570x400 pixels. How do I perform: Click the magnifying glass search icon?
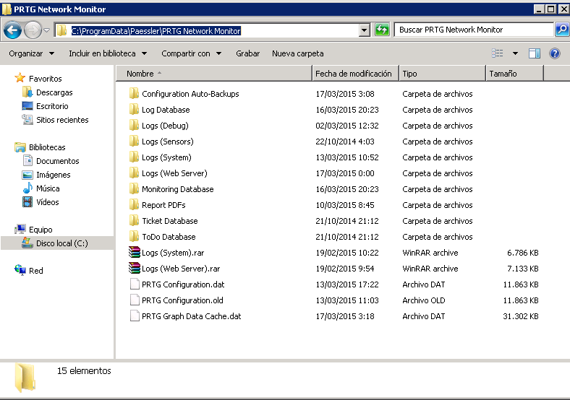561,30
